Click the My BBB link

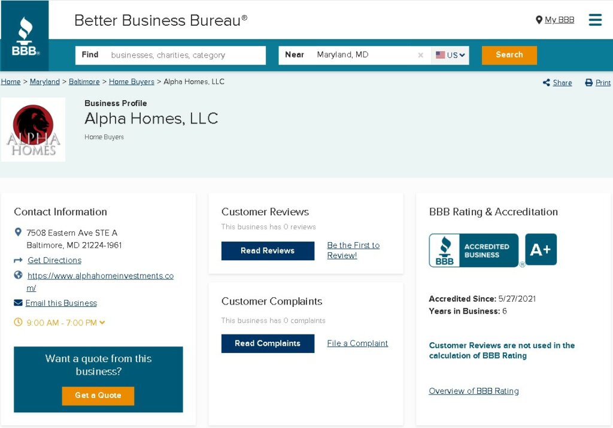click(560, 20)
